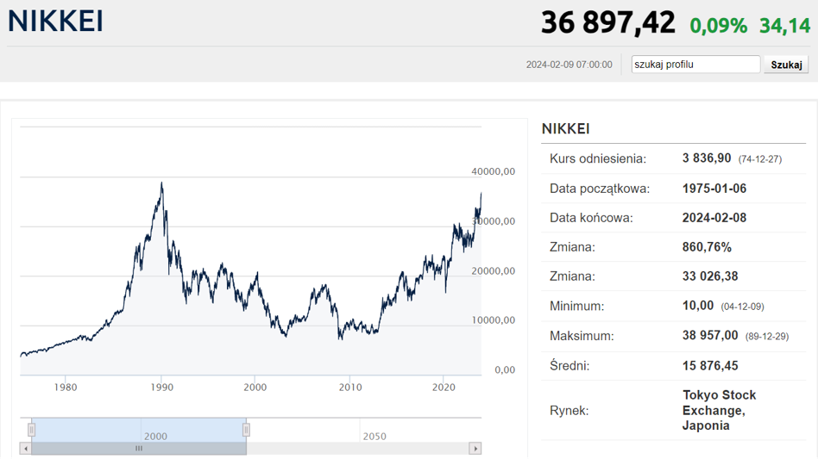Click the 10000,00 y-axis label
Screen dimensions: 818x459
click(x=493, y=320)
